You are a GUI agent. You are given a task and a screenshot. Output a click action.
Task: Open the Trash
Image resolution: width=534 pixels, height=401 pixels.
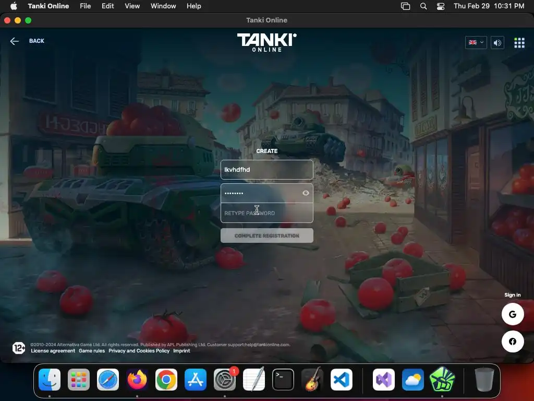click(484, 380)
